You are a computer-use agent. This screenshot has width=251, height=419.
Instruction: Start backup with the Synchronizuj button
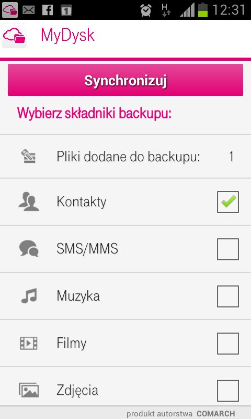(x=125, y=80)
